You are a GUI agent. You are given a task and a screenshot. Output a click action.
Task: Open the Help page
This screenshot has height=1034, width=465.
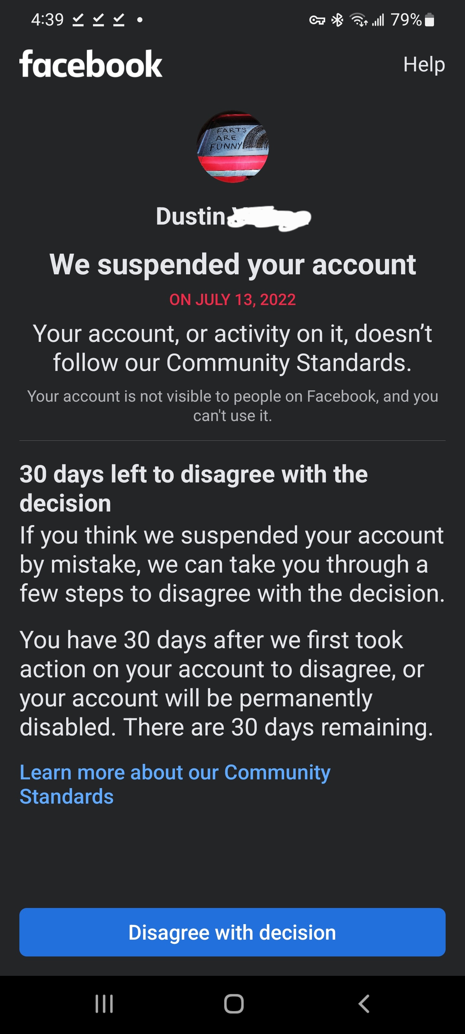point(424,64)
